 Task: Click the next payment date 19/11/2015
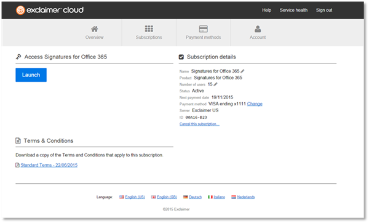click(x=223, y=97)
